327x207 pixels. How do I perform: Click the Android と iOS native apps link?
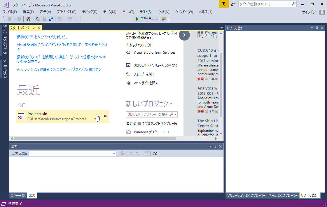[x=59, y=69]
